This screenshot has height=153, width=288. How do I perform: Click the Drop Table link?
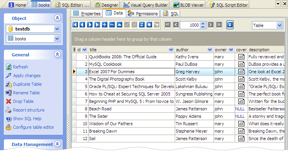point(23,101)
